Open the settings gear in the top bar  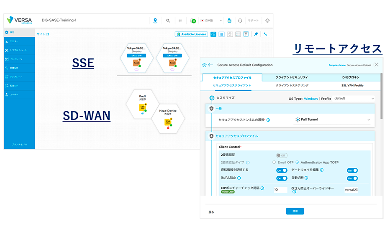pos(267,20)
